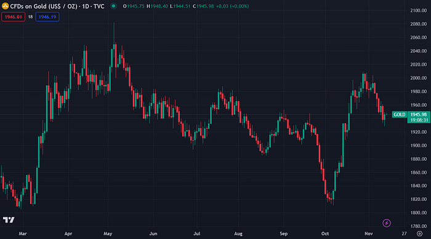The height and width of the screenshot is (239, 431).
Task: Click the CFDs on Gold symbol title
Action: [x=57, y=6]
